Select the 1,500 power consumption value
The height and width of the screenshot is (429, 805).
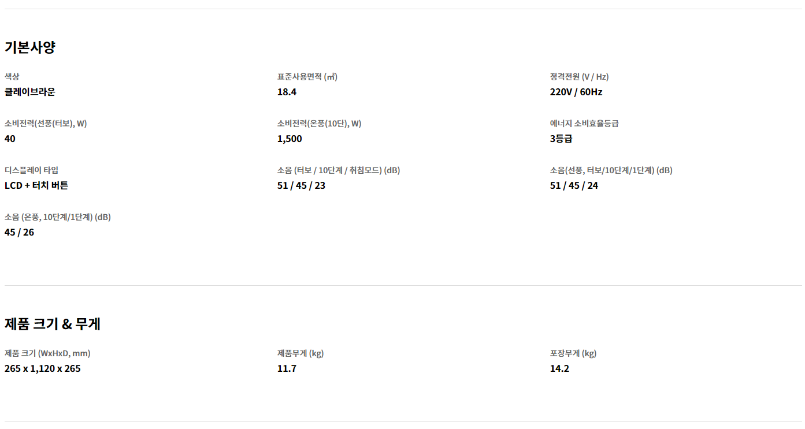pyautogui.click(x=290, y=139)
